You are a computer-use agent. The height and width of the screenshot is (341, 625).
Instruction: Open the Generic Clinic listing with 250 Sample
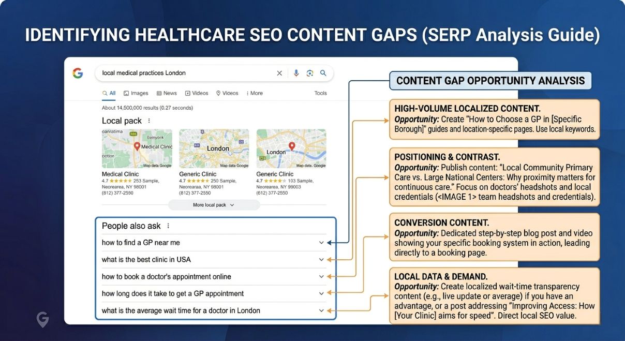click(198, 174)
